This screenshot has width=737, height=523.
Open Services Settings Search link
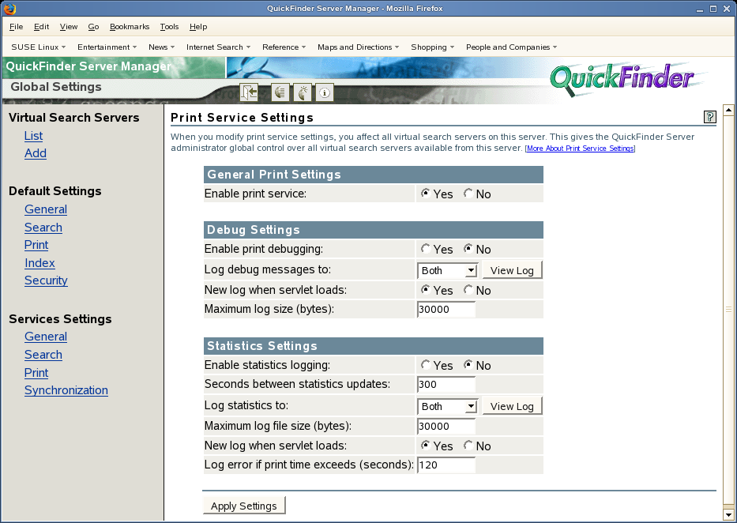click(x=43, y=355)
